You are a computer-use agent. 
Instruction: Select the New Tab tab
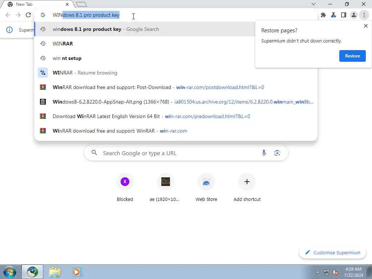point(37,4)
